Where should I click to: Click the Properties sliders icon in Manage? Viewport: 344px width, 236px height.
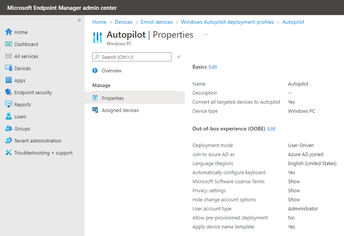(x=95, y=98)
